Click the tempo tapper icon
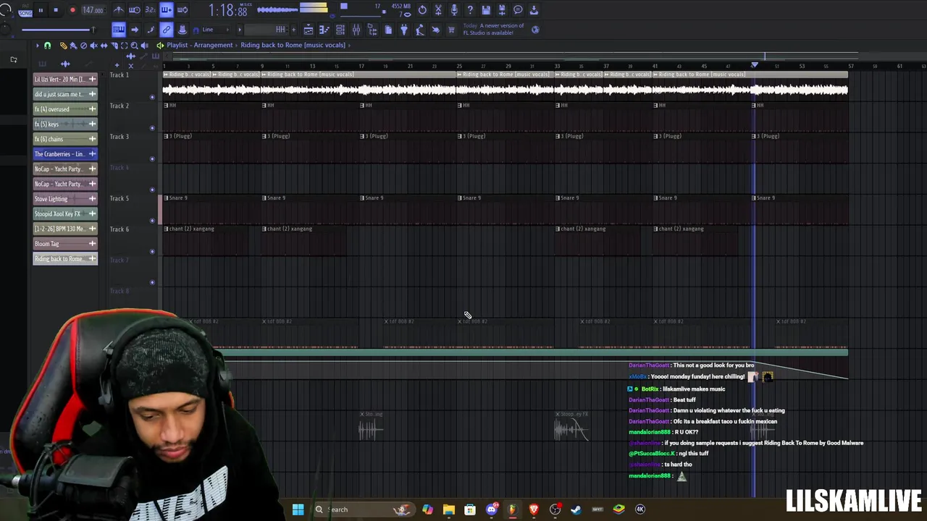927x521 pixels. 420,30
